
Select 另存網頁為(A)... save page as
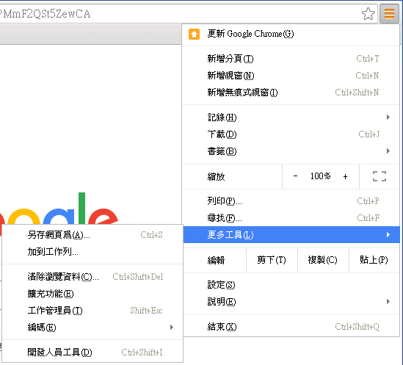click(x=92, y=235)
